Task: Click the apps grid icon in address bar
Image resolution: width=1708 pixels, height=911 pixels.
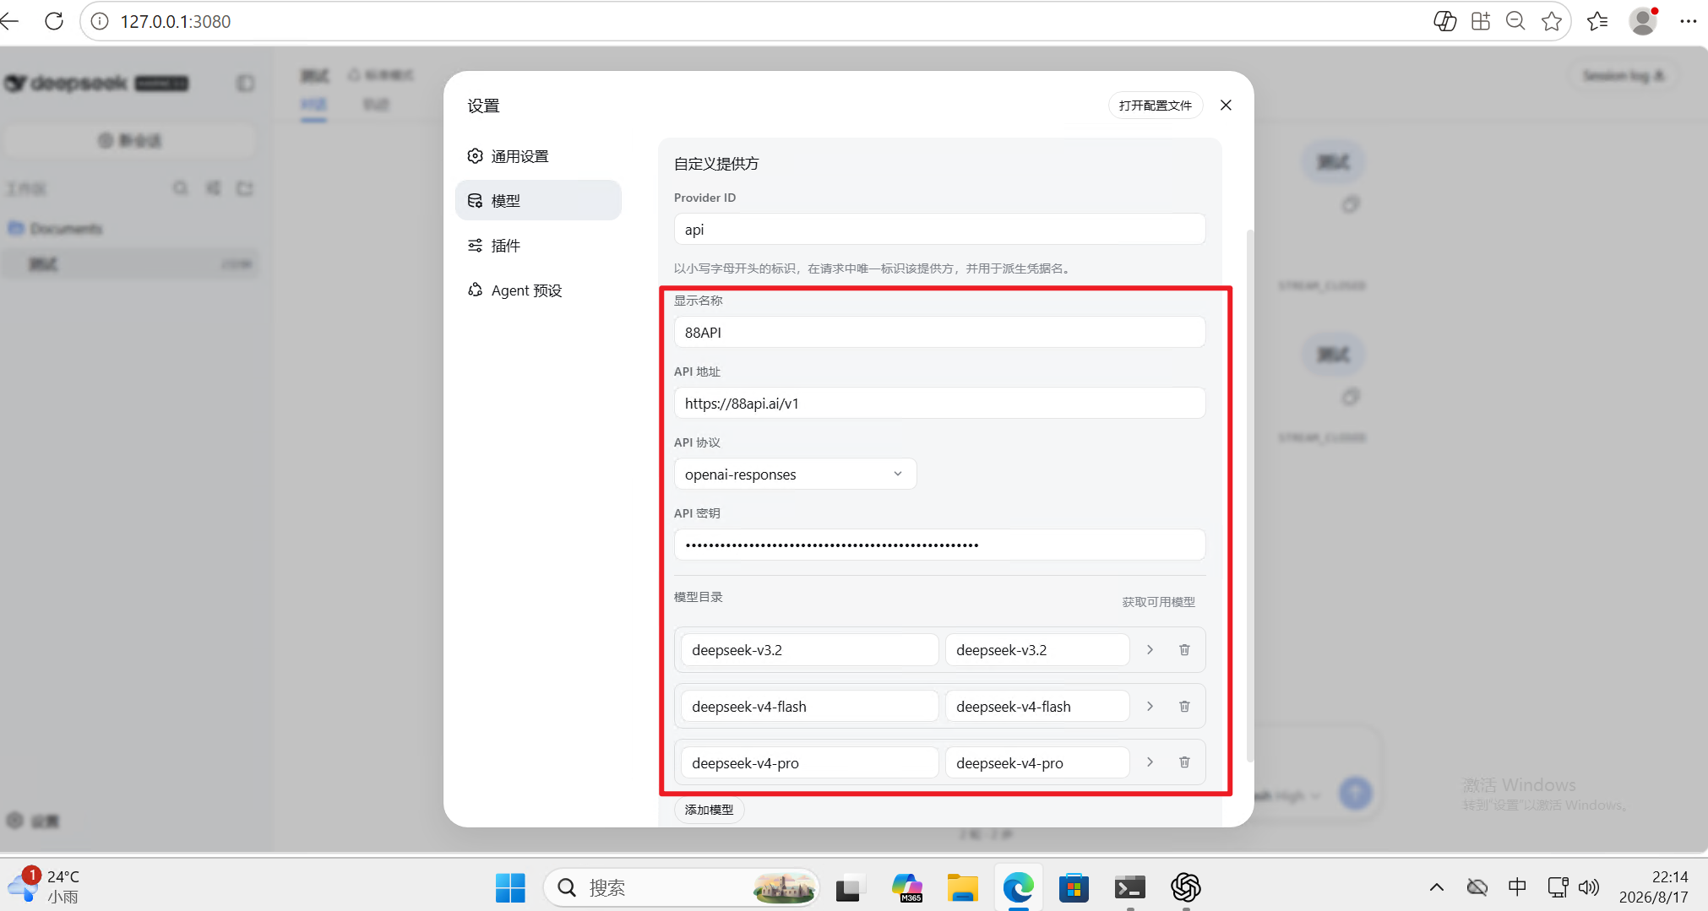Action: click(1481, 21)
